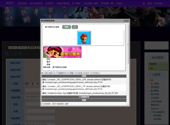Show the 計時(3) debug filter
The height and width of the screenshot is (125, 170).
(97, 73)
